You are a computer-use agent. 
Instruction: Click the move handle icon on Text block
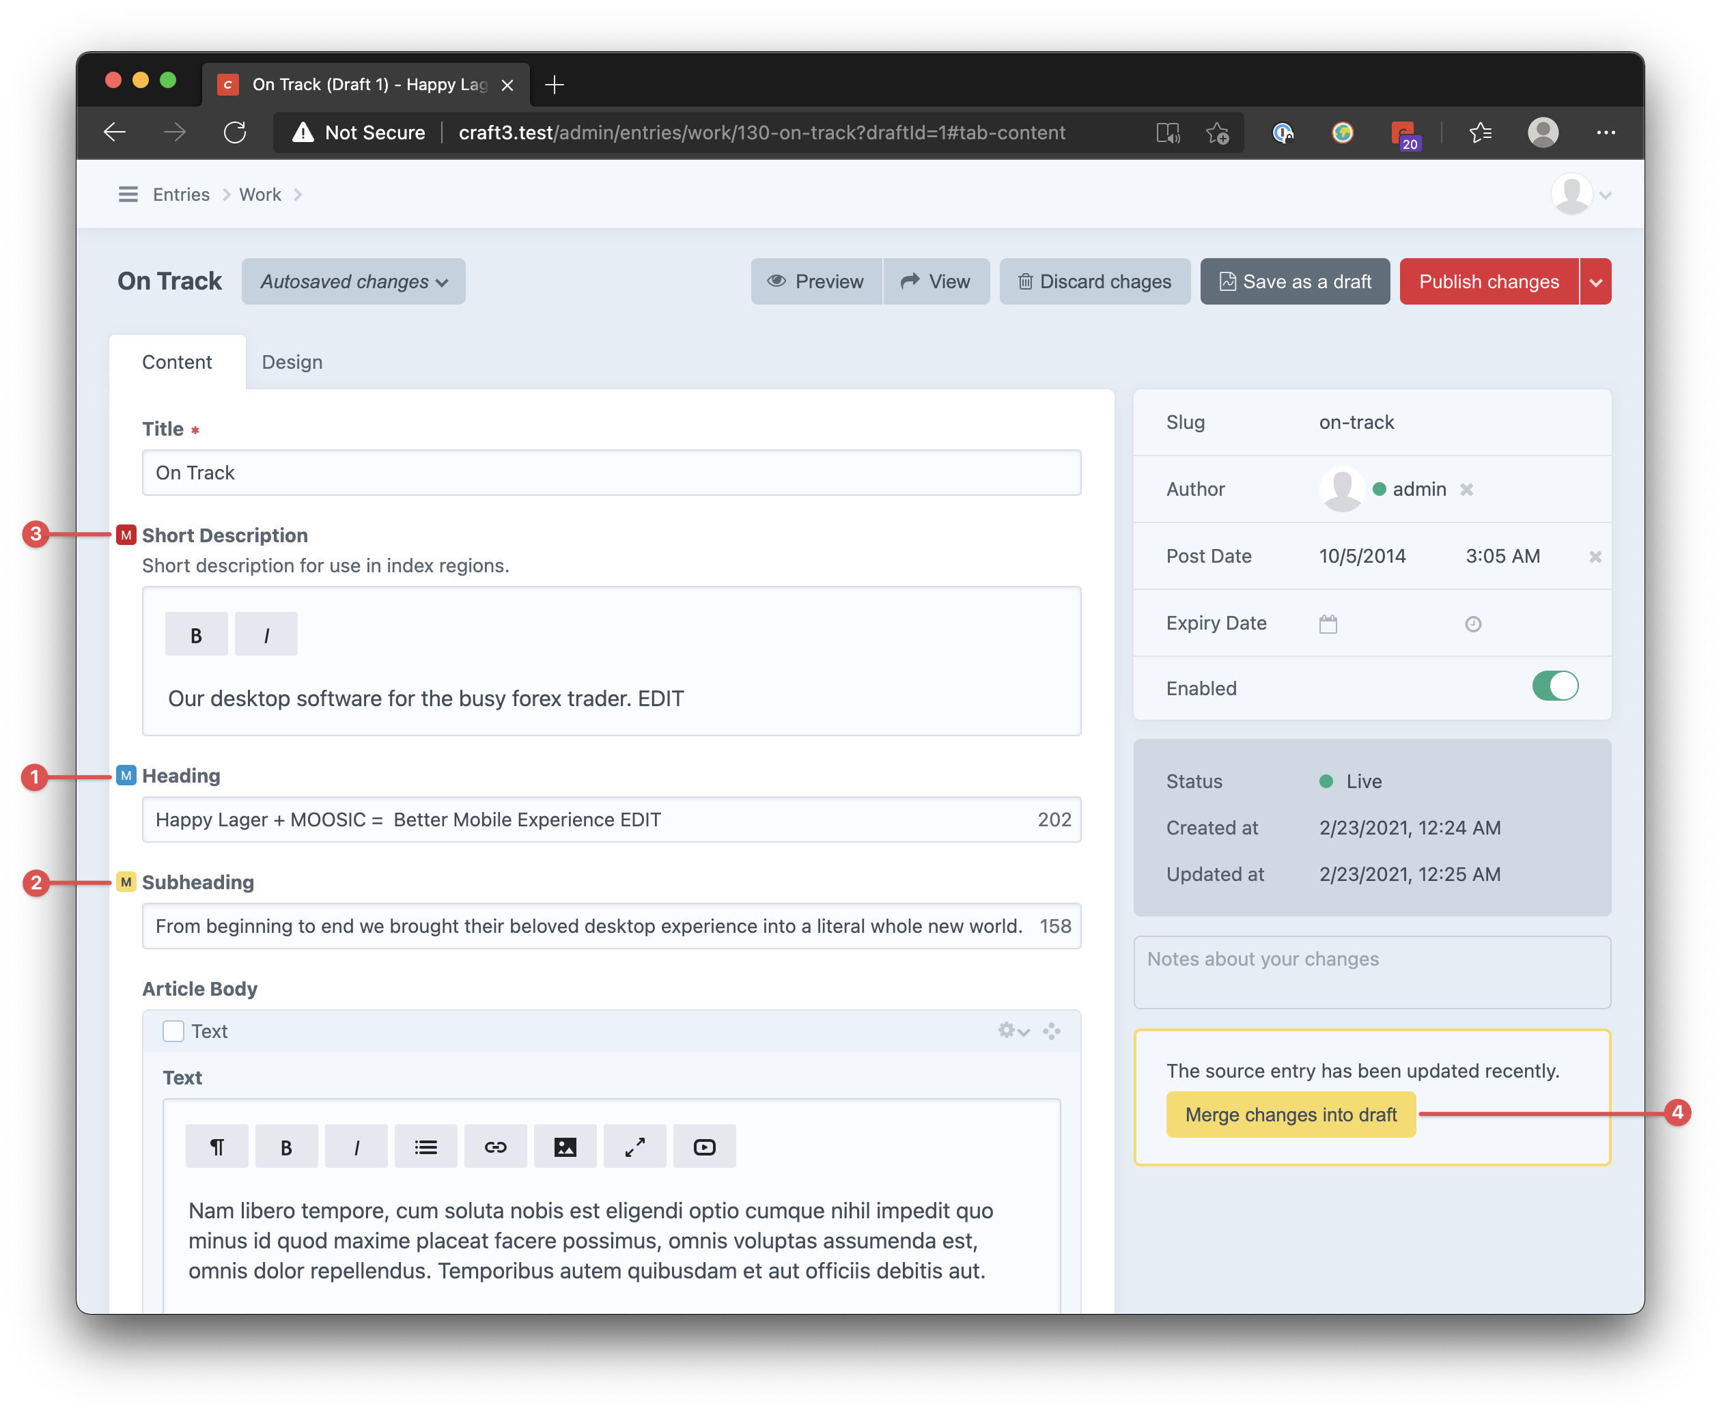click(1052, 1031)
